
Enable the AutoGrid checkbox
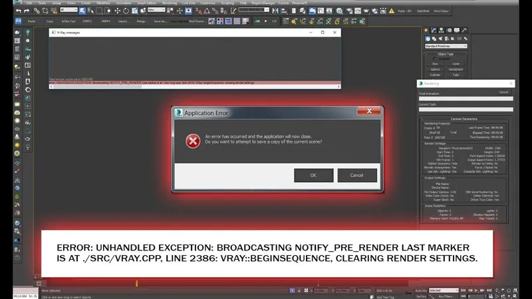pyautogui.click(x=435, y=58)
